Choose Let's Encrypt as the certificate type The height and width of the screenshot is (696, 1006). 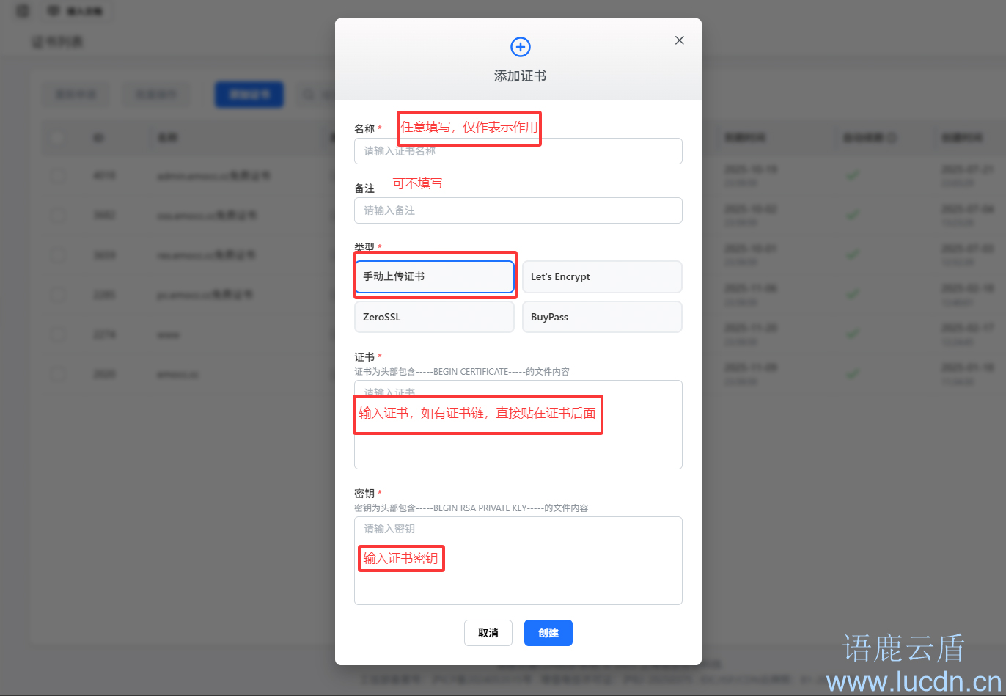click(601, 276)
